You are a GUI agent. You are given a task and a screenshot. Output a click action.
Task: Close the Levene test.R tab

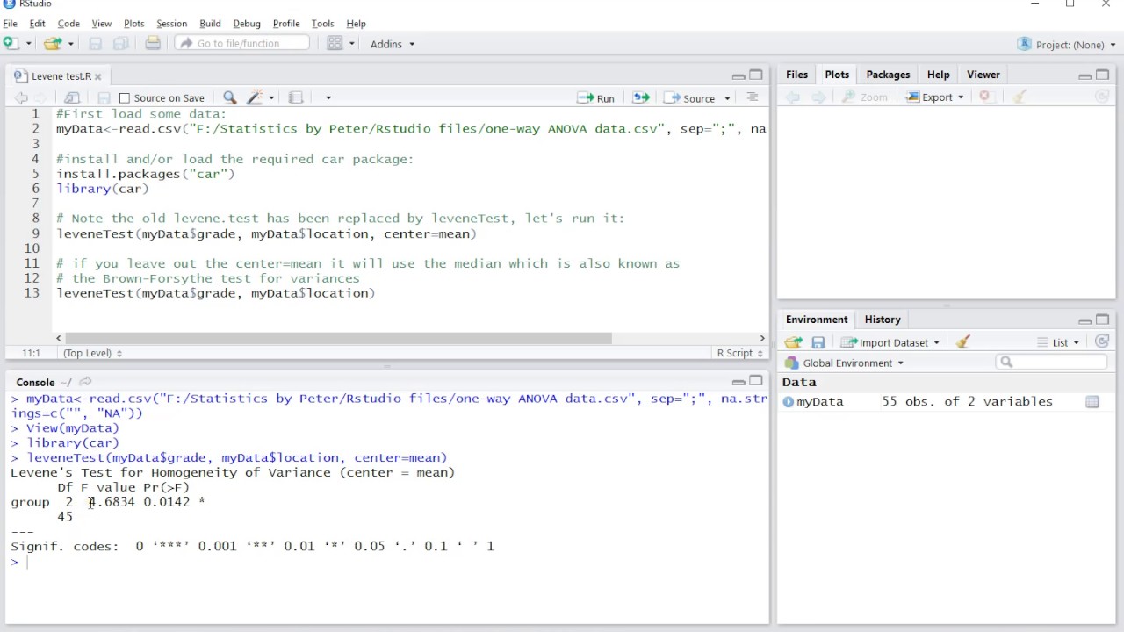(97, 76)
